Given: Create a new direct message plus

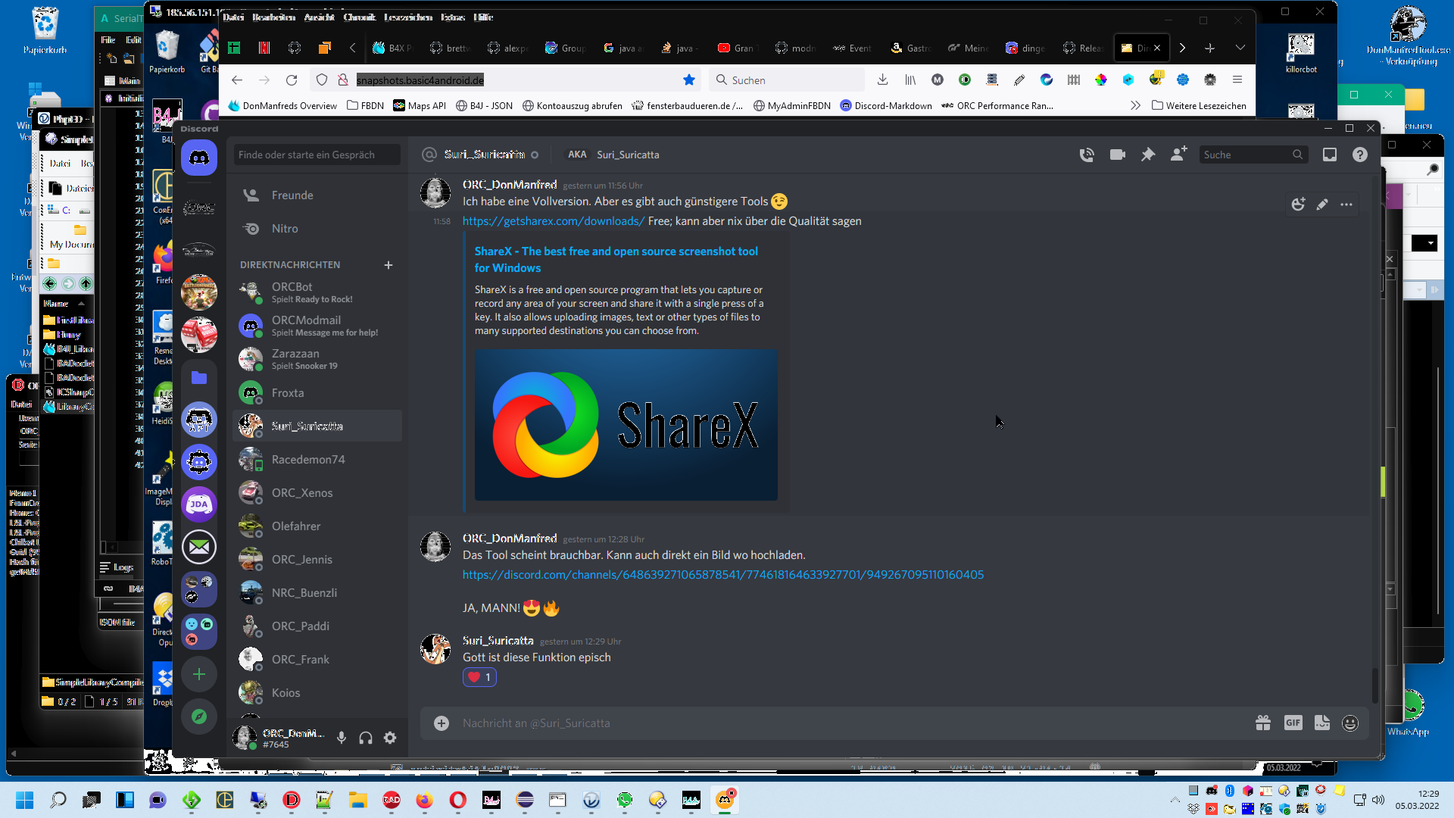Looking at the screenshot, I should point(388,265).
